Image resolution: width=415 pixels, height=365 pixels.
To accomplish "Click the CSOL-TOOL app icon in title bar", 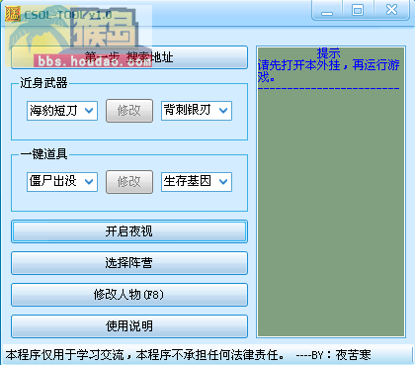I will click(13, 14).
